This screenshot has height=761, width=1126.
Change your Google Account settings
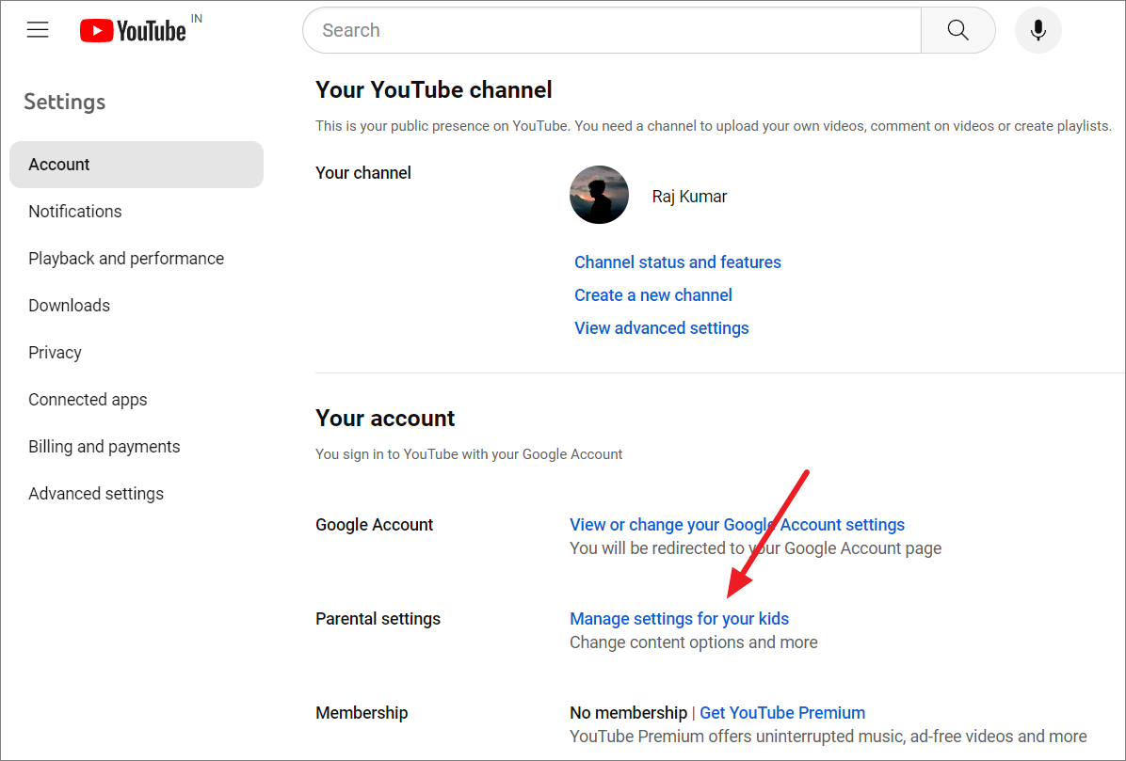[737, 524]
